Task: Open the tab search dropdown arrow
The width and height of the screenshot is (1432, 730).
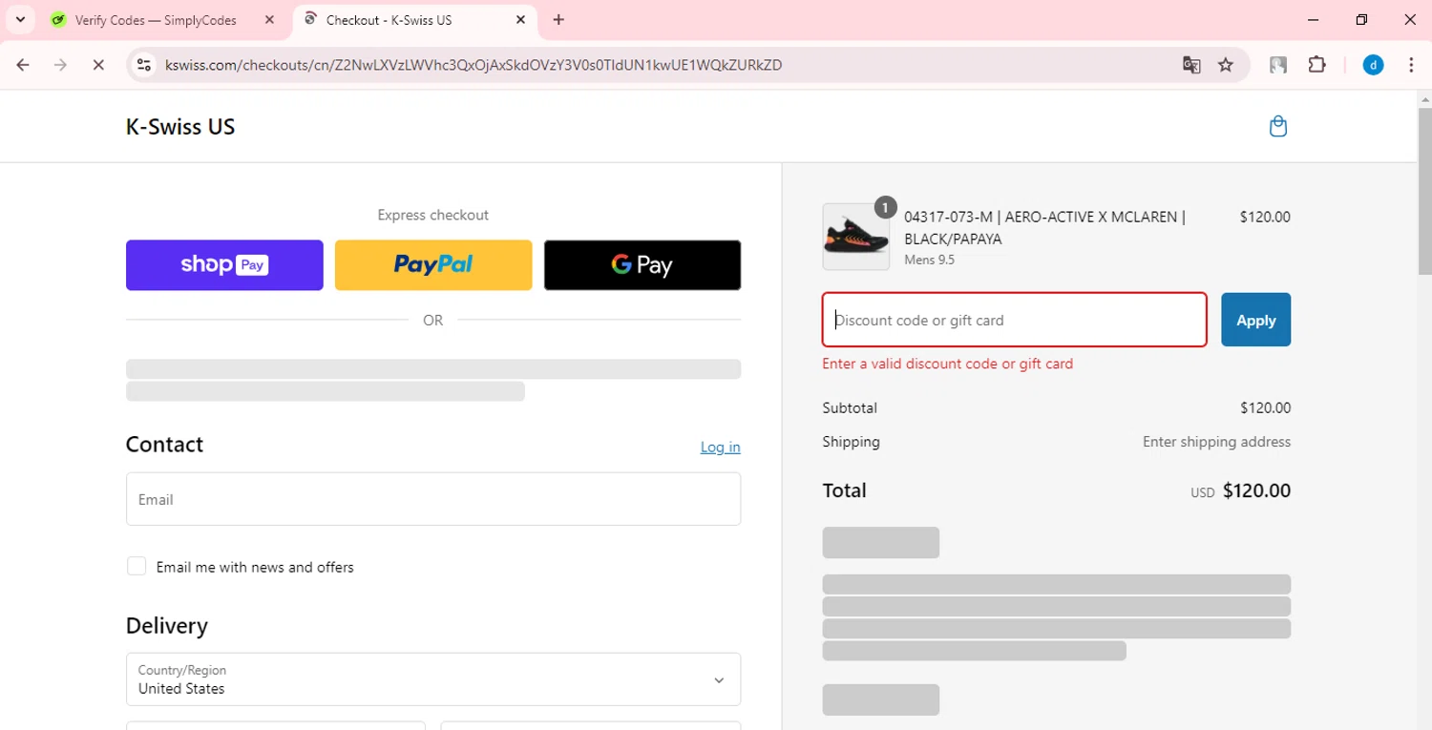Action: pos(20,19)
